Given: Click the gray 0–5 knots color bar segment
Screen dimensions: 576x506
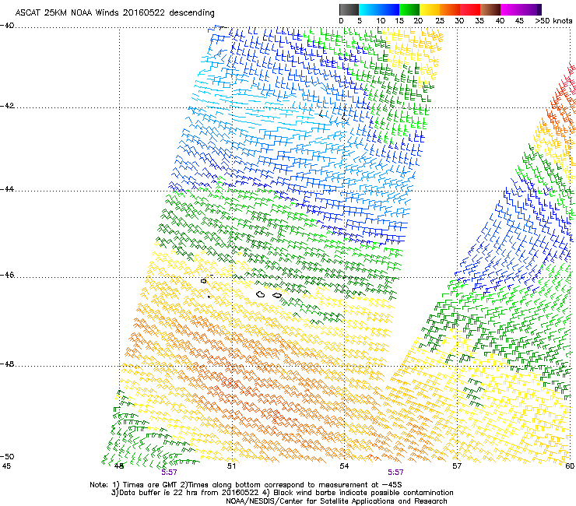Looking at the screenshot, I should point(349,9).
